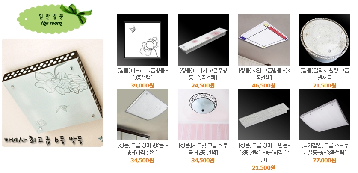Open the [특가할인]고급 스노우 거실등 title link
358x173 pixels.
click(325, 149)
